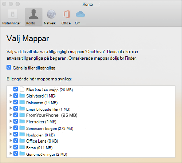
Task: Switch to the Office tab label
Action: (66, 23)
